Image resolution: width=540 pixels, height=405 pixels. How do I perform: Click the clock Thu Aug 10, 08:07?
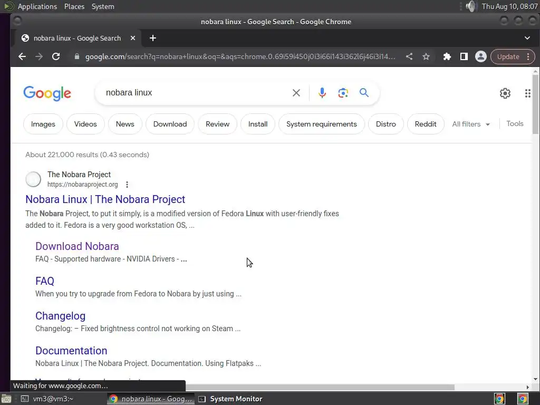(x=510, y=6)
